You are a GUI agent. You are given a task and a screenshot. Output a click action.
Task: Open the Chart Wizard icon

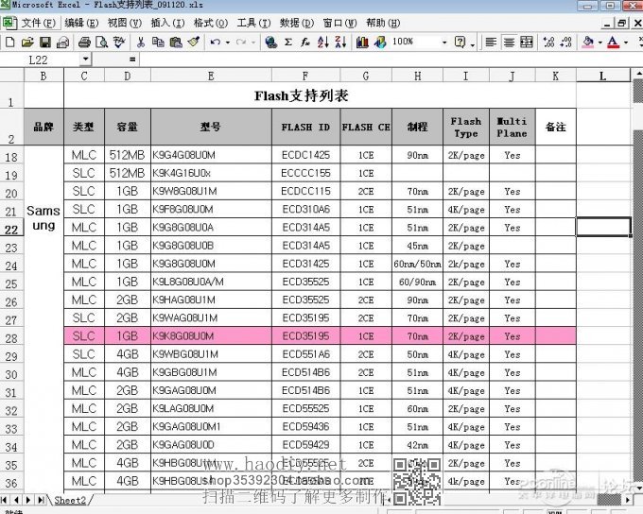point(362,43)
